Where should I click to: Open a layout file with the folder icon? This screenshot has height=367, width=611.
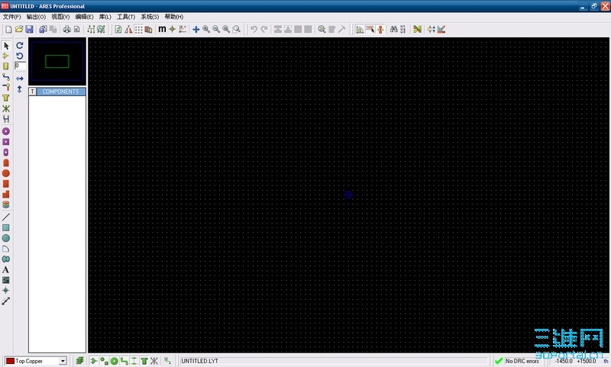[18, 29]
